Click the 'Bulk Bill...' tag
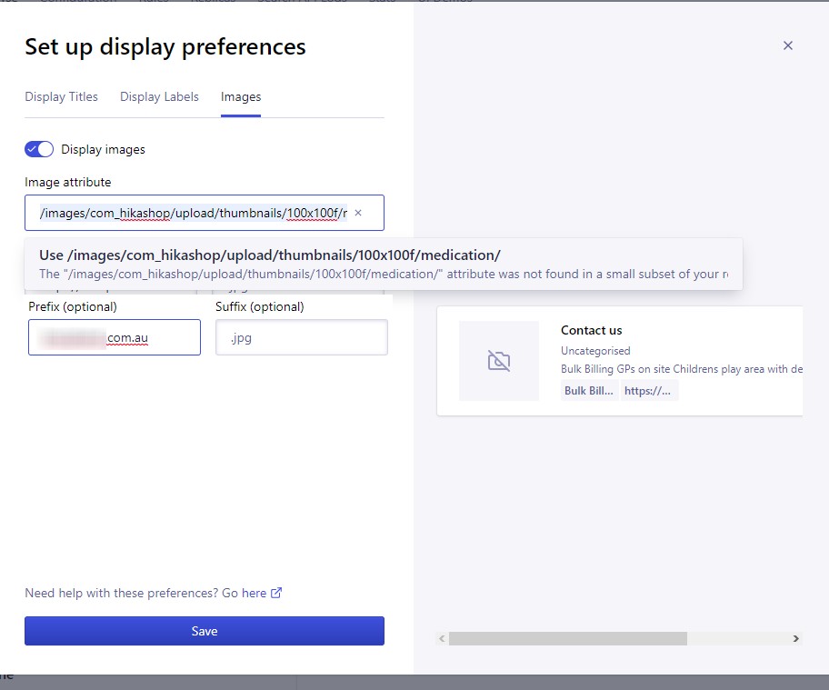Screen dimensions: 829x690 [x=589, y=390]
